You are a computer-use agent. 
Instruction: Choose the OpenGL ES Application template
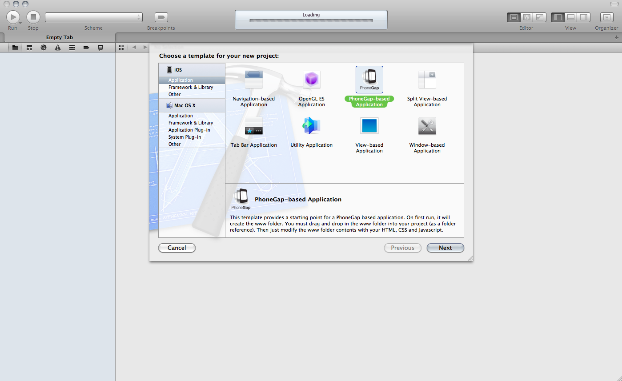point(311,80)
